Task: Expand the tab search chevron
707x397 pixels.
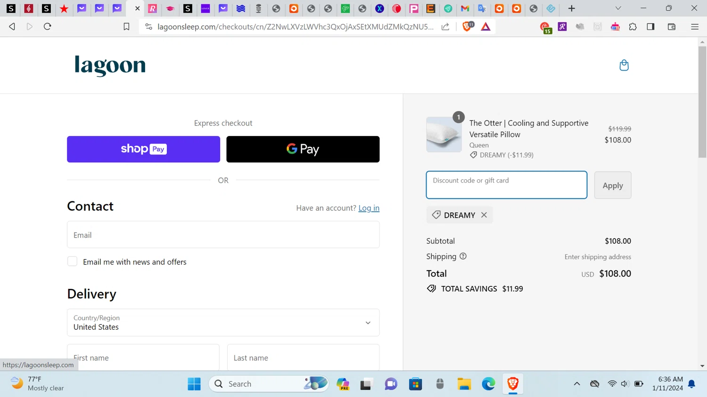Action: pyautogui.click(x=618, y=8)
